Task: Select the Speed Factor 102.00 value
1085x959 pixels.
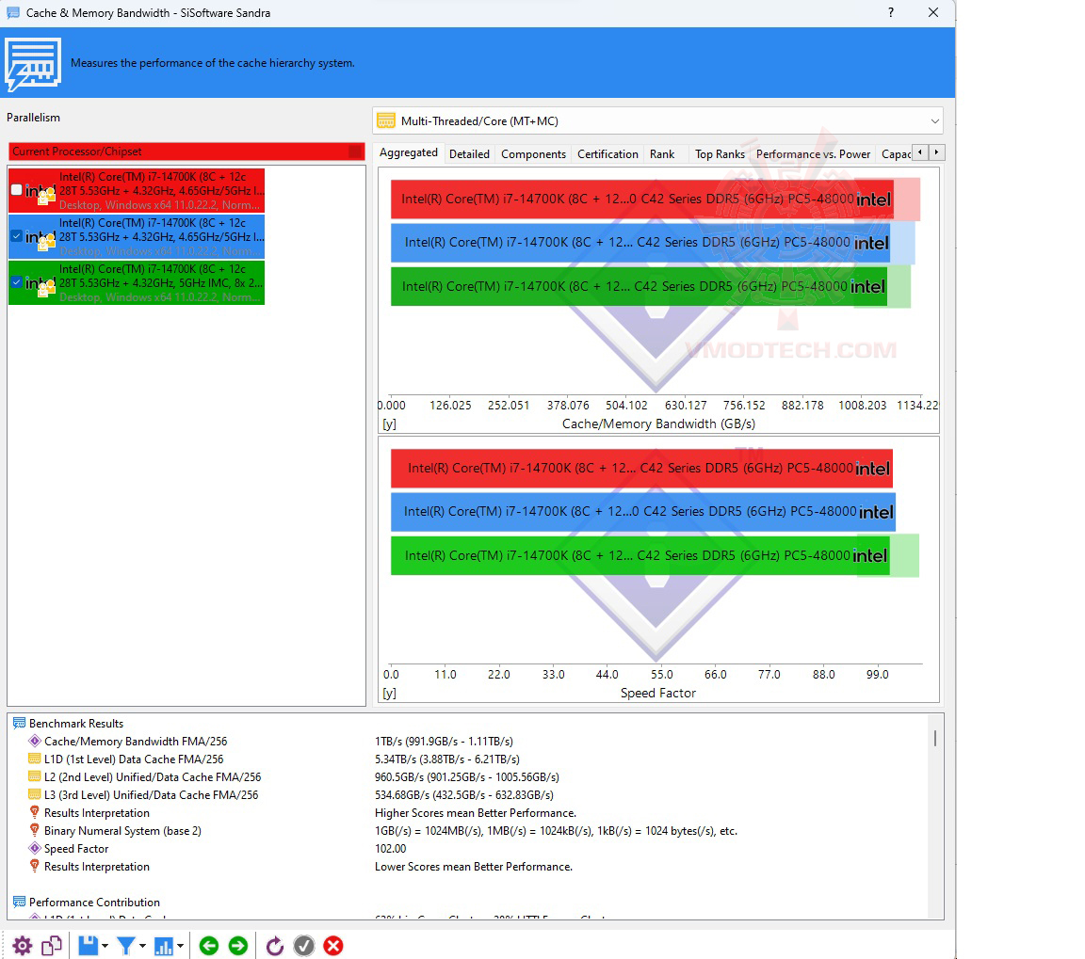Action: click(x=390, y=848)
